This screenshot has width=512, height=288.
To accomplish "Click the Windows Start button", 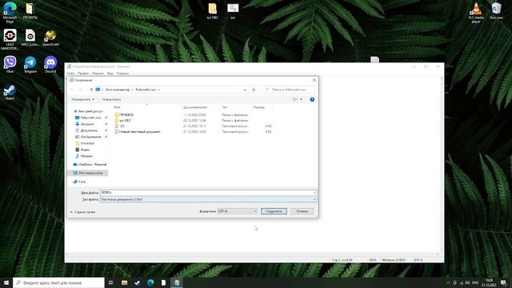I will [x=6, y=282].
